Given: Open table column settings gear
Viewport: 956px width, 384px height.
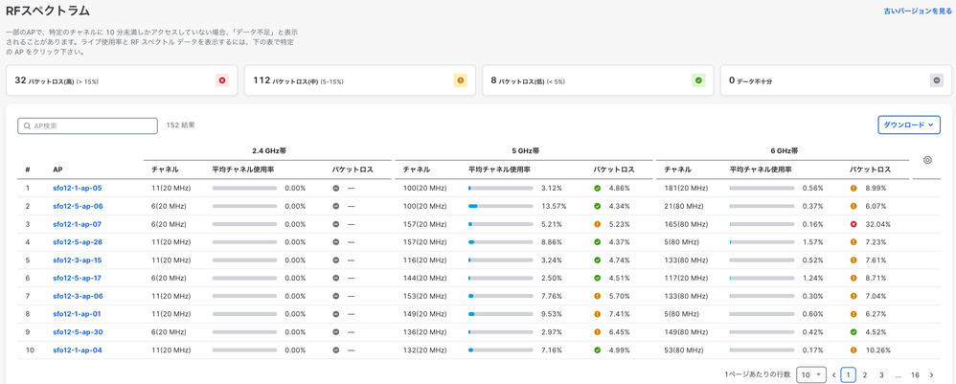Looking at the screenshot, I should point(927,161).
